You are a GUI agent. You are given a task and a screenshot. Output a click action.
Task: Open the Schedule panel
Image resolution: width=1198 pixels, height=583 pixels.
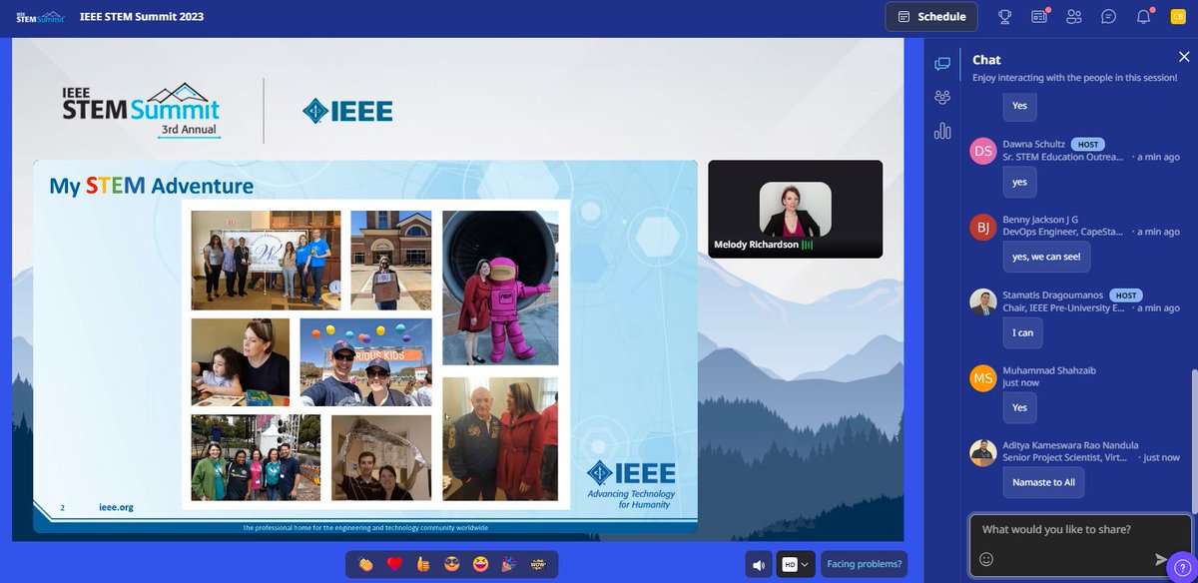[x=930, y=16]
